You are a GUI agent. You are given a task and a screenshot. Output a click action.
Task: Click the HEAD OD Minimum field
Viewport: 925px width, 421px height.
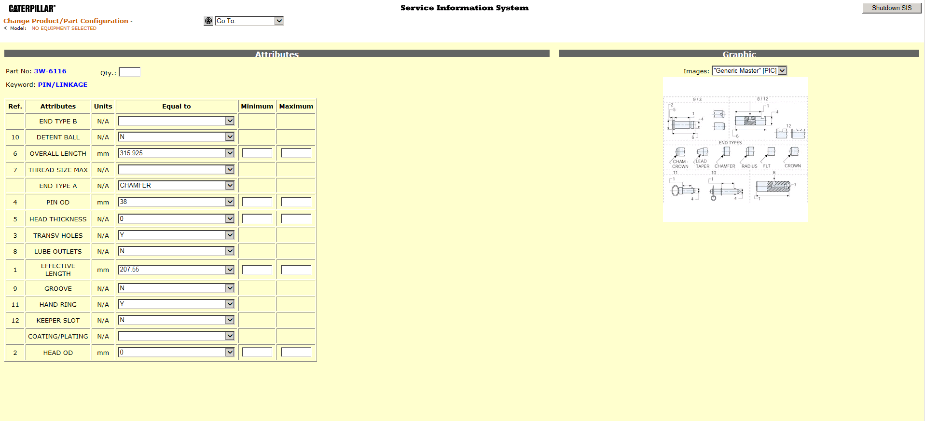pyautogui.click(x=257, y=353)
